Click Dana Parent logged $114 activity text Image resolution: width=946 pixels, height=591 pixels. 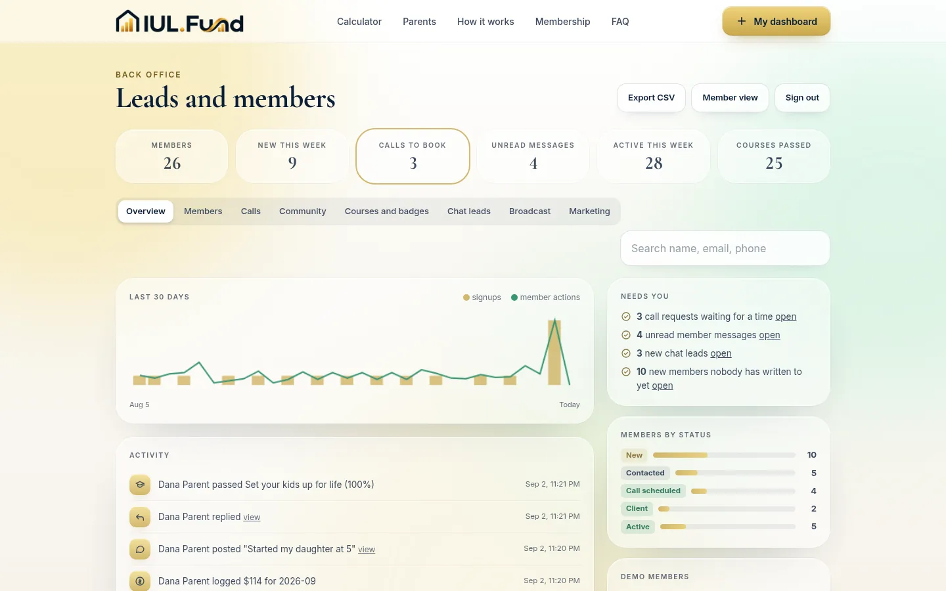(237, 581)
